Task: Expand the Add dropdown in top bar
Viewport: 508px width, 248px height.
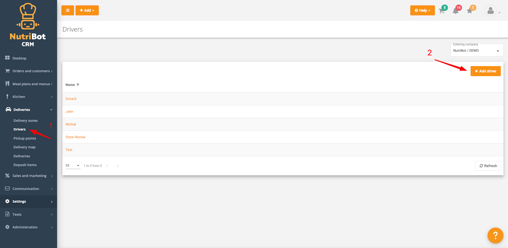Action: [x=87, y=10]
